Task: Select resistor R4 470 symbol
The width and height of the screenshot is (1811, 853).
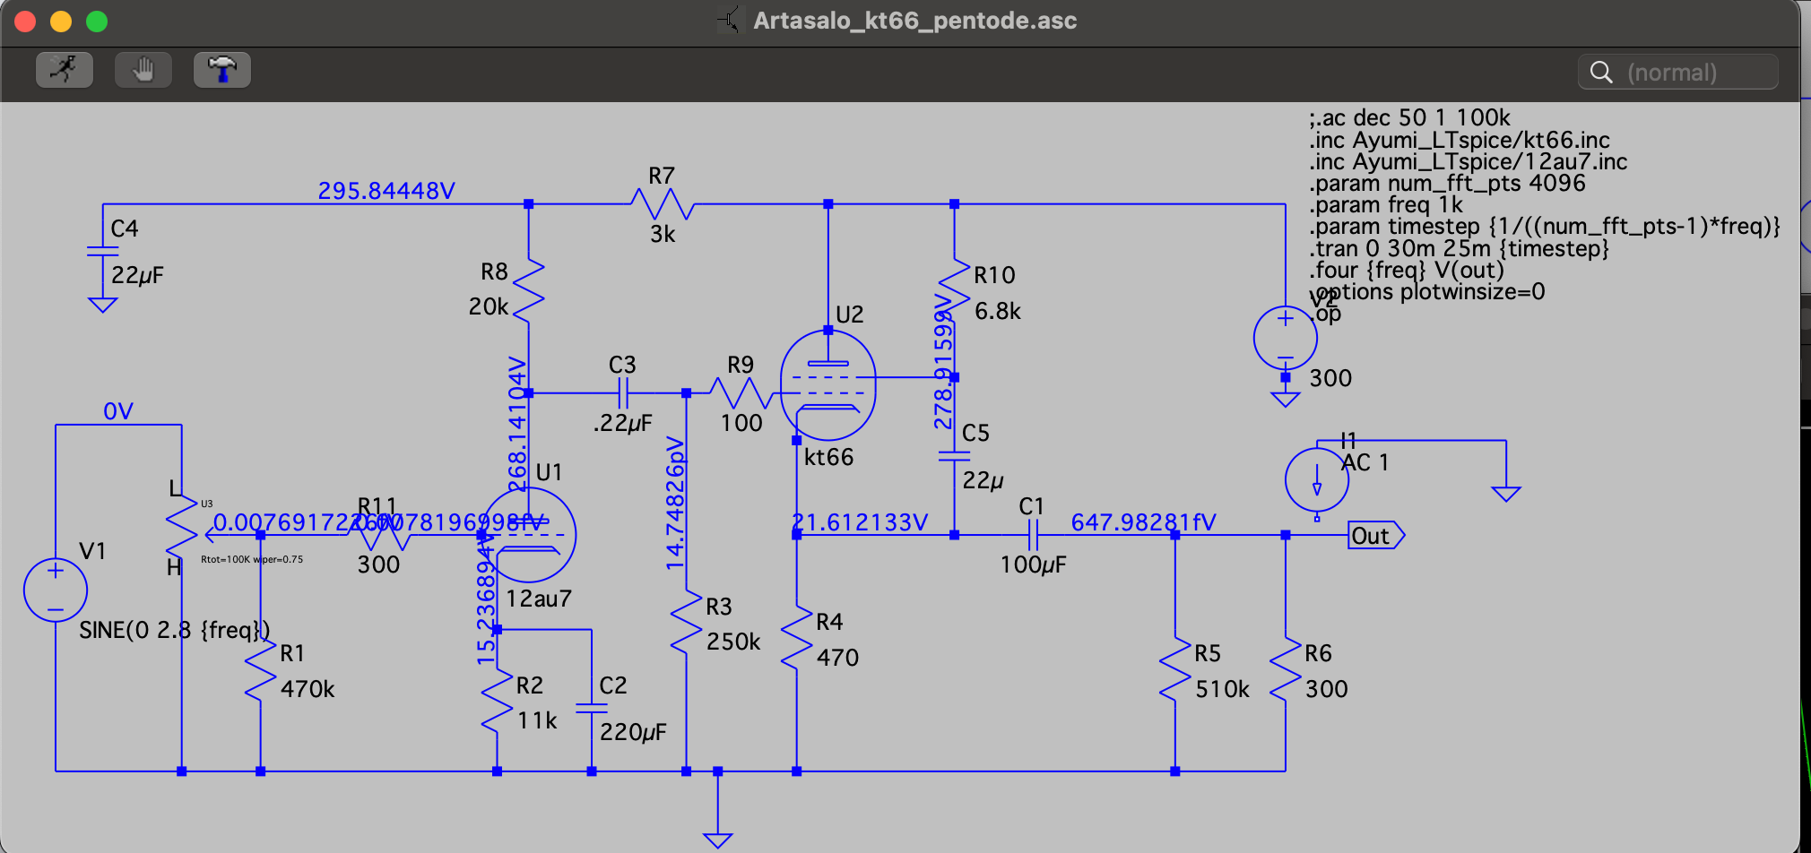Action: 797,638
